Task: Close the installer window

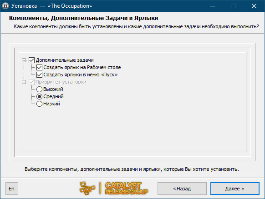Action: (254, 6)
